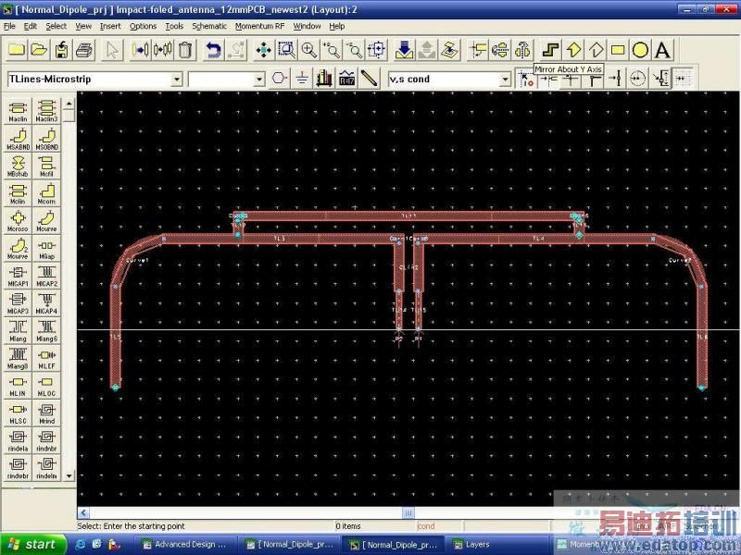Click the Internet Explorer quick launch icon

point(81,545)
